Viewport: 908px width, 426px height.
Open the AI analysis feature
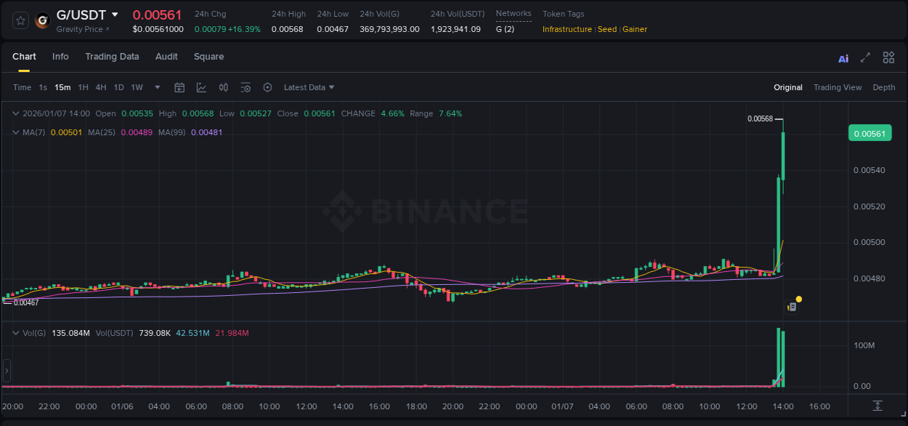(843, 57)
